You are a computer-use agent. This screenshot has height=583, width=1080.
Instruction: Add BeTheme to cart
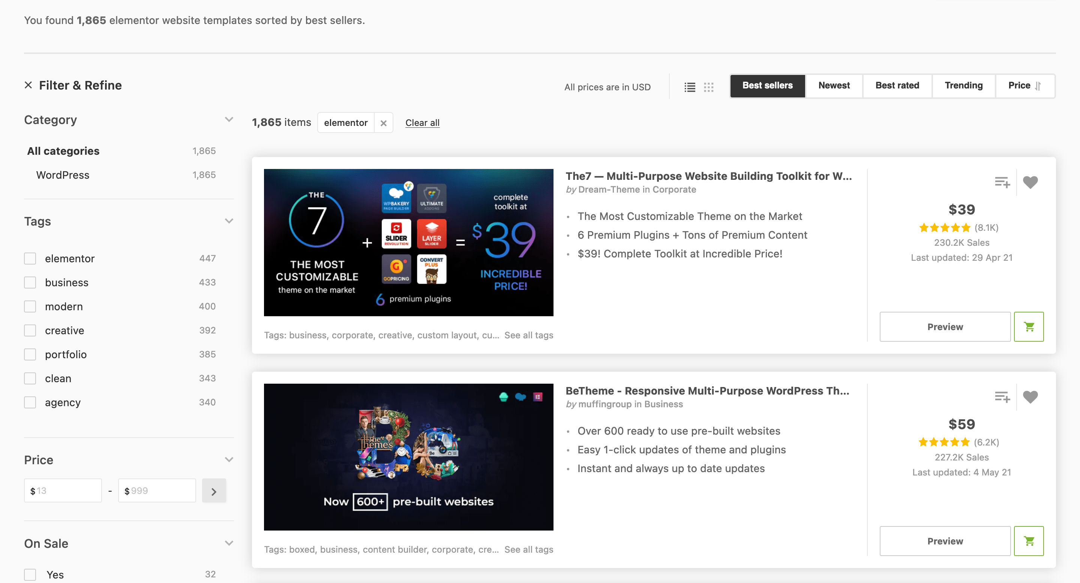1029,541
